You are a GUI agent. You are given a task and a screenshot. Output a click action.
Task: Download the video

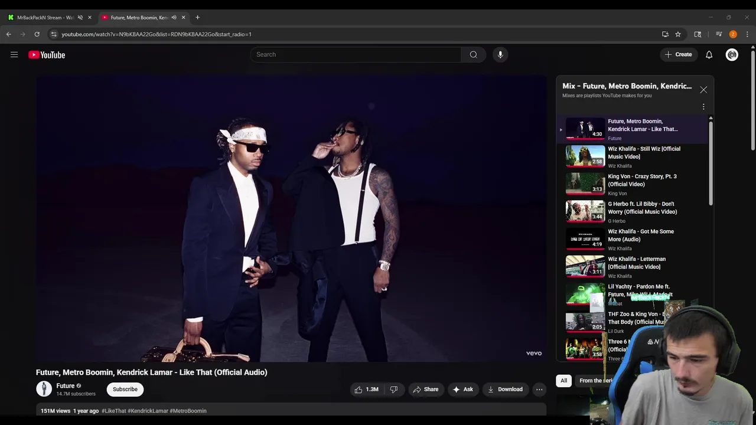tap(505, 390)
